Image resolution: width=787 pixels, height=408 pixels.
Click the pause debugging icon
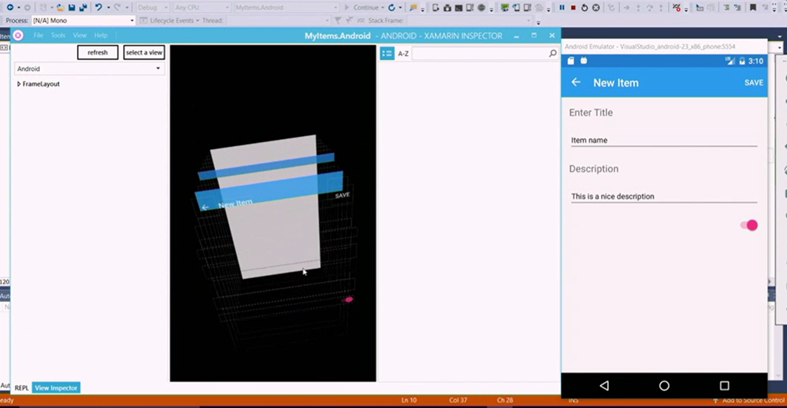562,8
